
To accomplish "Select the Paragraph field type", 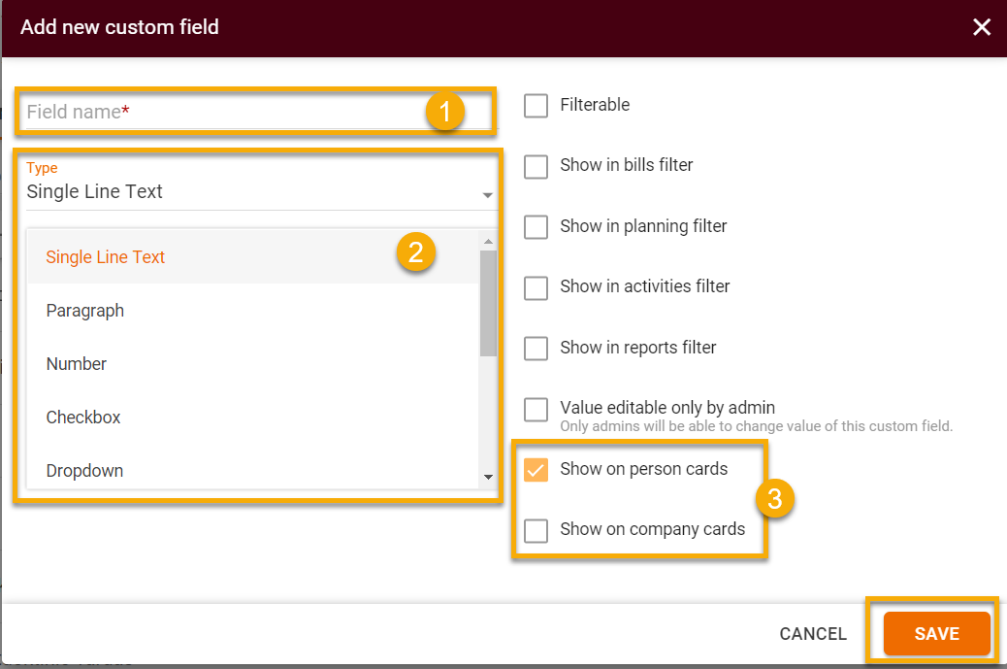I will click(84, 310).
